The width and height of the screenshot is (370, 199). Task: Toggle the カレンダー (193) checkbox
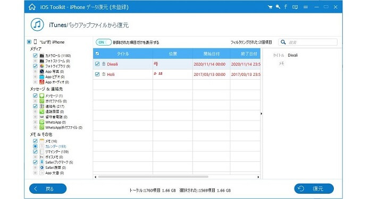tap(35, 146)
